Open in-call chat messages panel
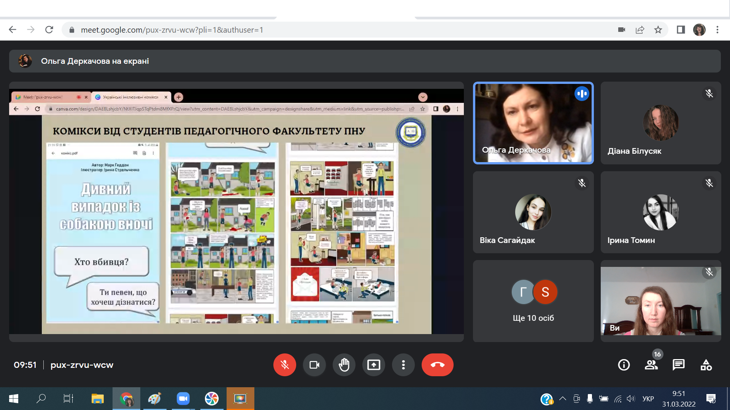 679,365
